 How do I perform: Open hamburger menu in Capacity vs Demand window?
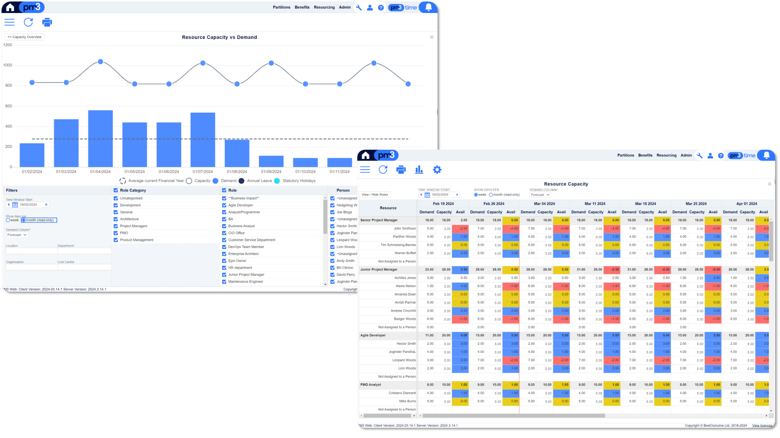(9, 22)
